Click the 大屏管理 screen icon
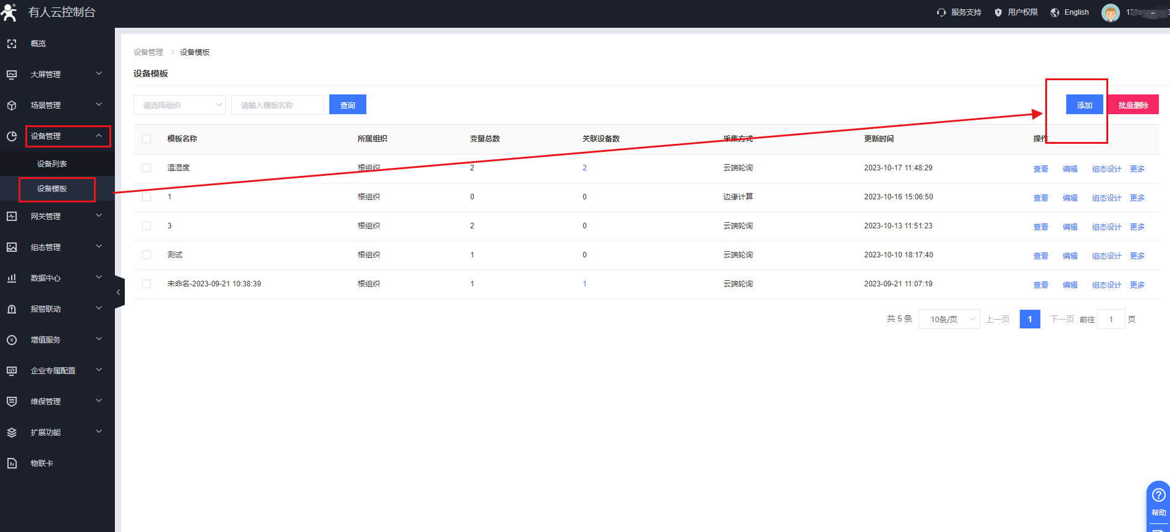This screenshot has width=1170, height=532. (12, 75)
